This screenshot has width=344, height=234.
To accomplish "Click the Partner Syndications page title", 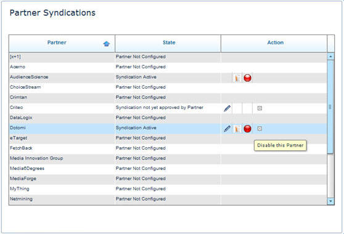I will point(52,13).
